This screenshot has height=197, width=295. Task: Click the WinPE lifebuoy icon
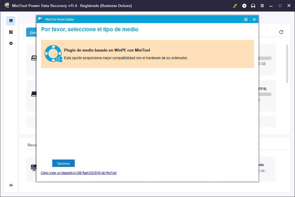point(53,54)
